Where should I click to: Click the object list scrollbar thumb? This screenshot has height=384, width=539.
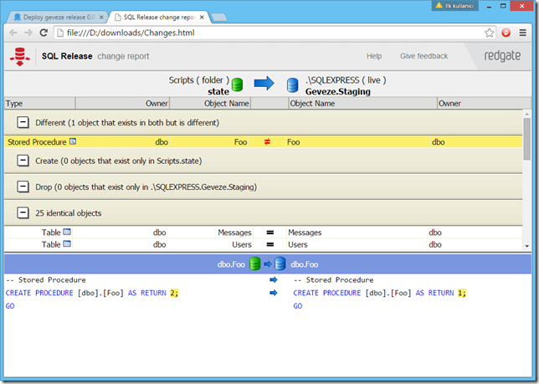tap(527, 139)
